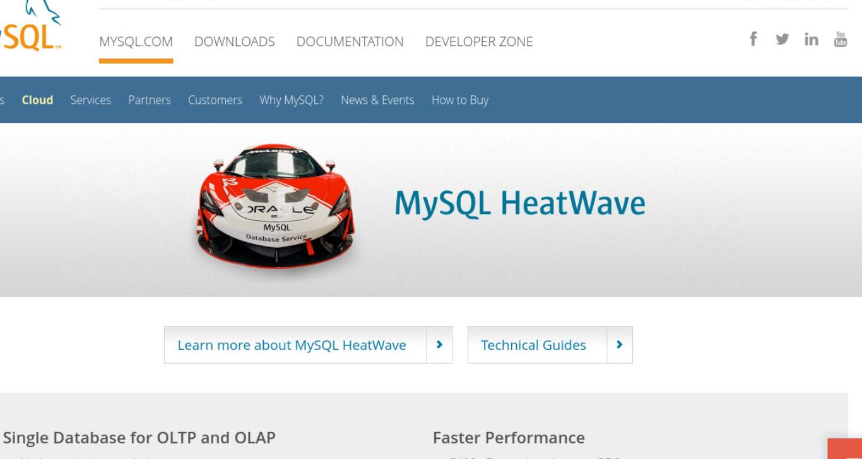Open the MySQL Twitter icon
862x459 pixels.
782,40
